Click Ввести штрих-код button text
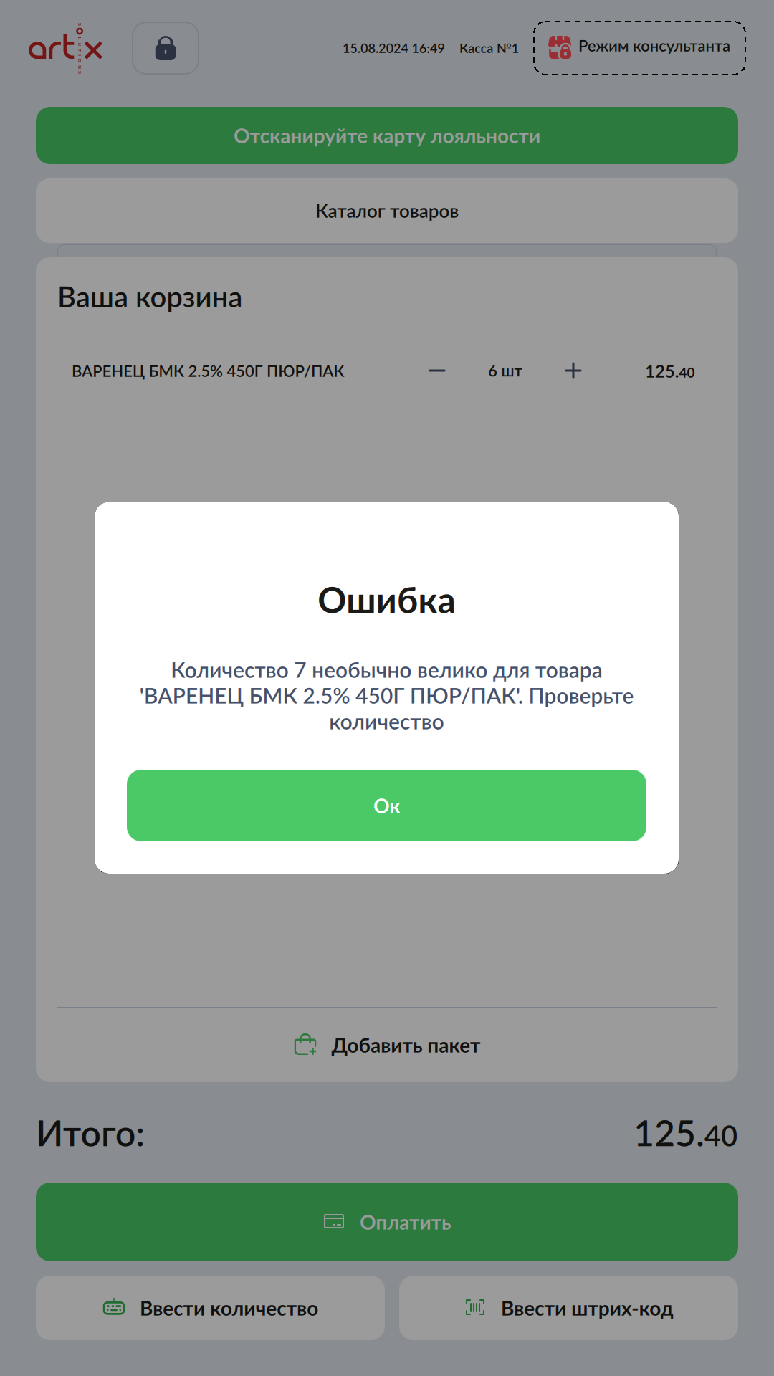The image size is (774, 1376). pyautogui.click(x=587, y=1309)
